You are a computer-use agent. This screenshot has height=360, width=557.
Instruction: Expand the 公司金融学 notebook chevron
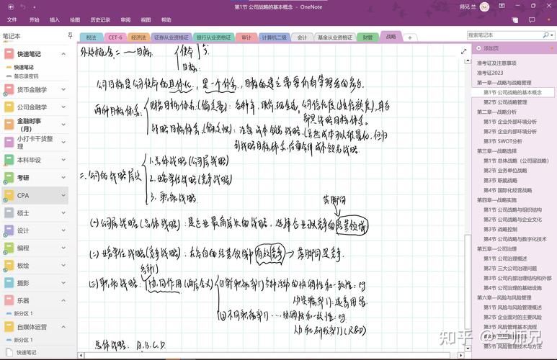(x=63, y=107)
